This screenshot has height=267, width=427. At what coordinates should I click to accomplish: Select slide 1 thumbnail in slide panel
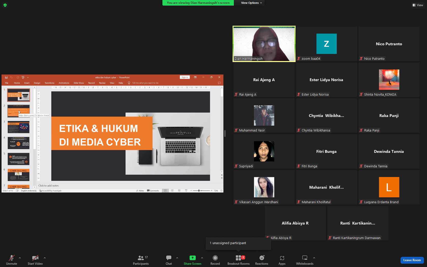tap(19, 95)
